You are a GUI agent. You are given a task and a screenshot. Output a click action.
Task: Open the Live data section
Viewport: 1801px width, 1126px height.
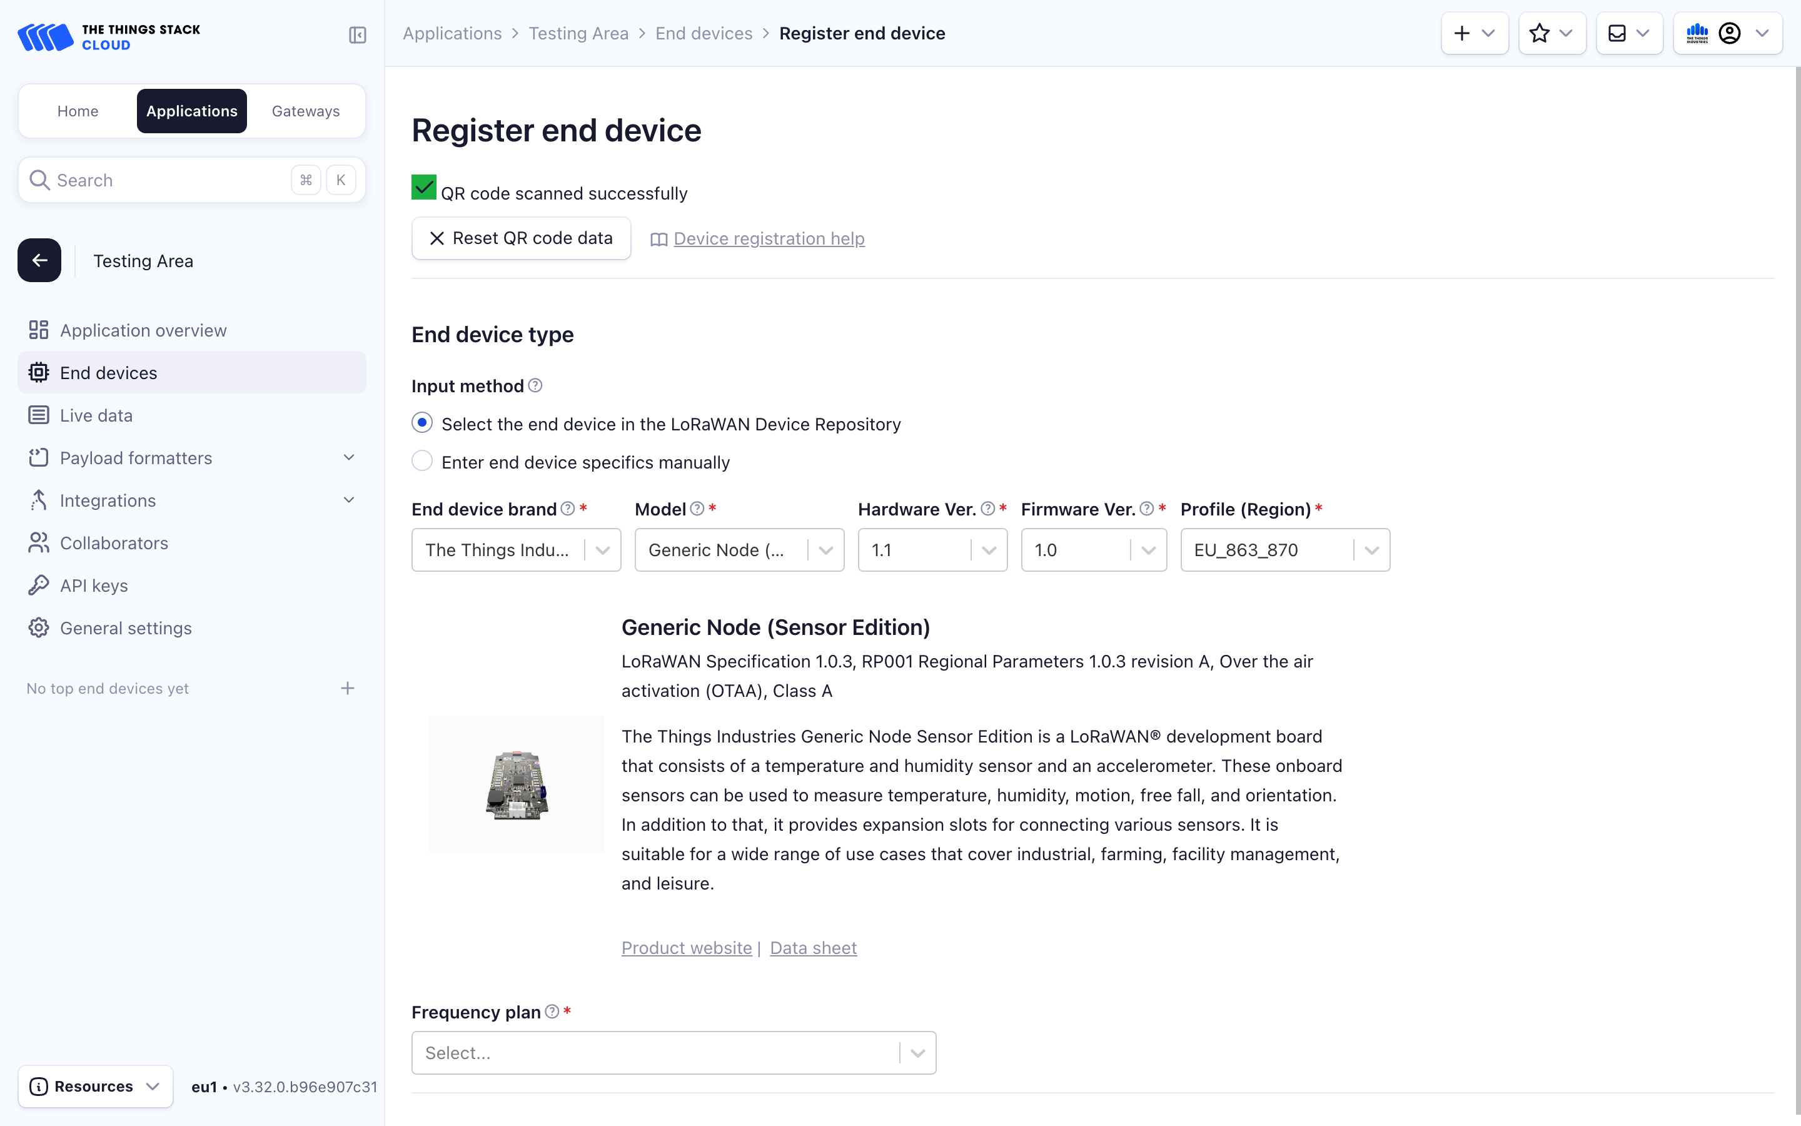pos(95,415)
